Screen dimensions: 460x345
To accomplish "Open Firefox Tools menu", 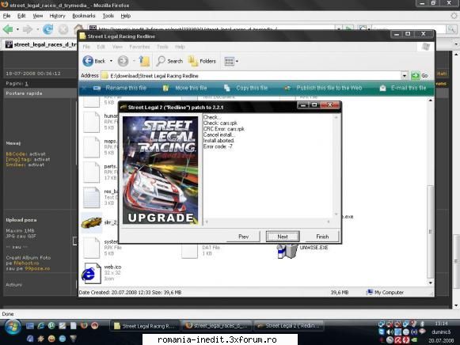I will 108,16.
